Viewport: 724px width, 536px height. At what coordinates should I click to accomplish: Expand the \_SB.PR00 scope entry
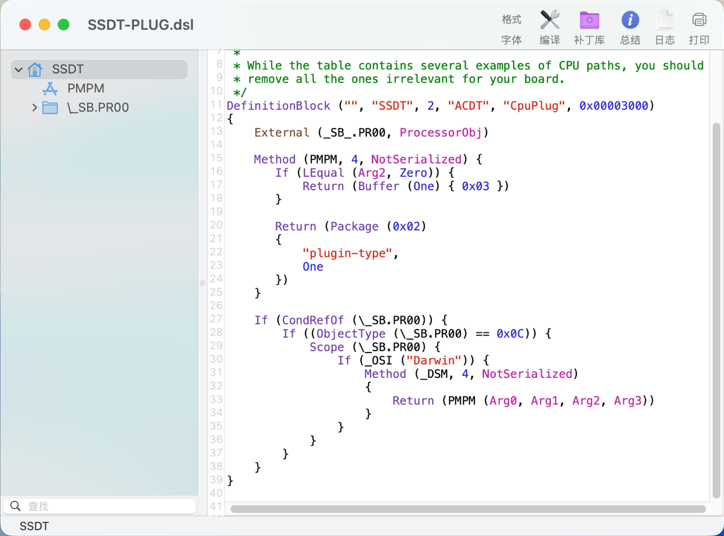[34, 107]
